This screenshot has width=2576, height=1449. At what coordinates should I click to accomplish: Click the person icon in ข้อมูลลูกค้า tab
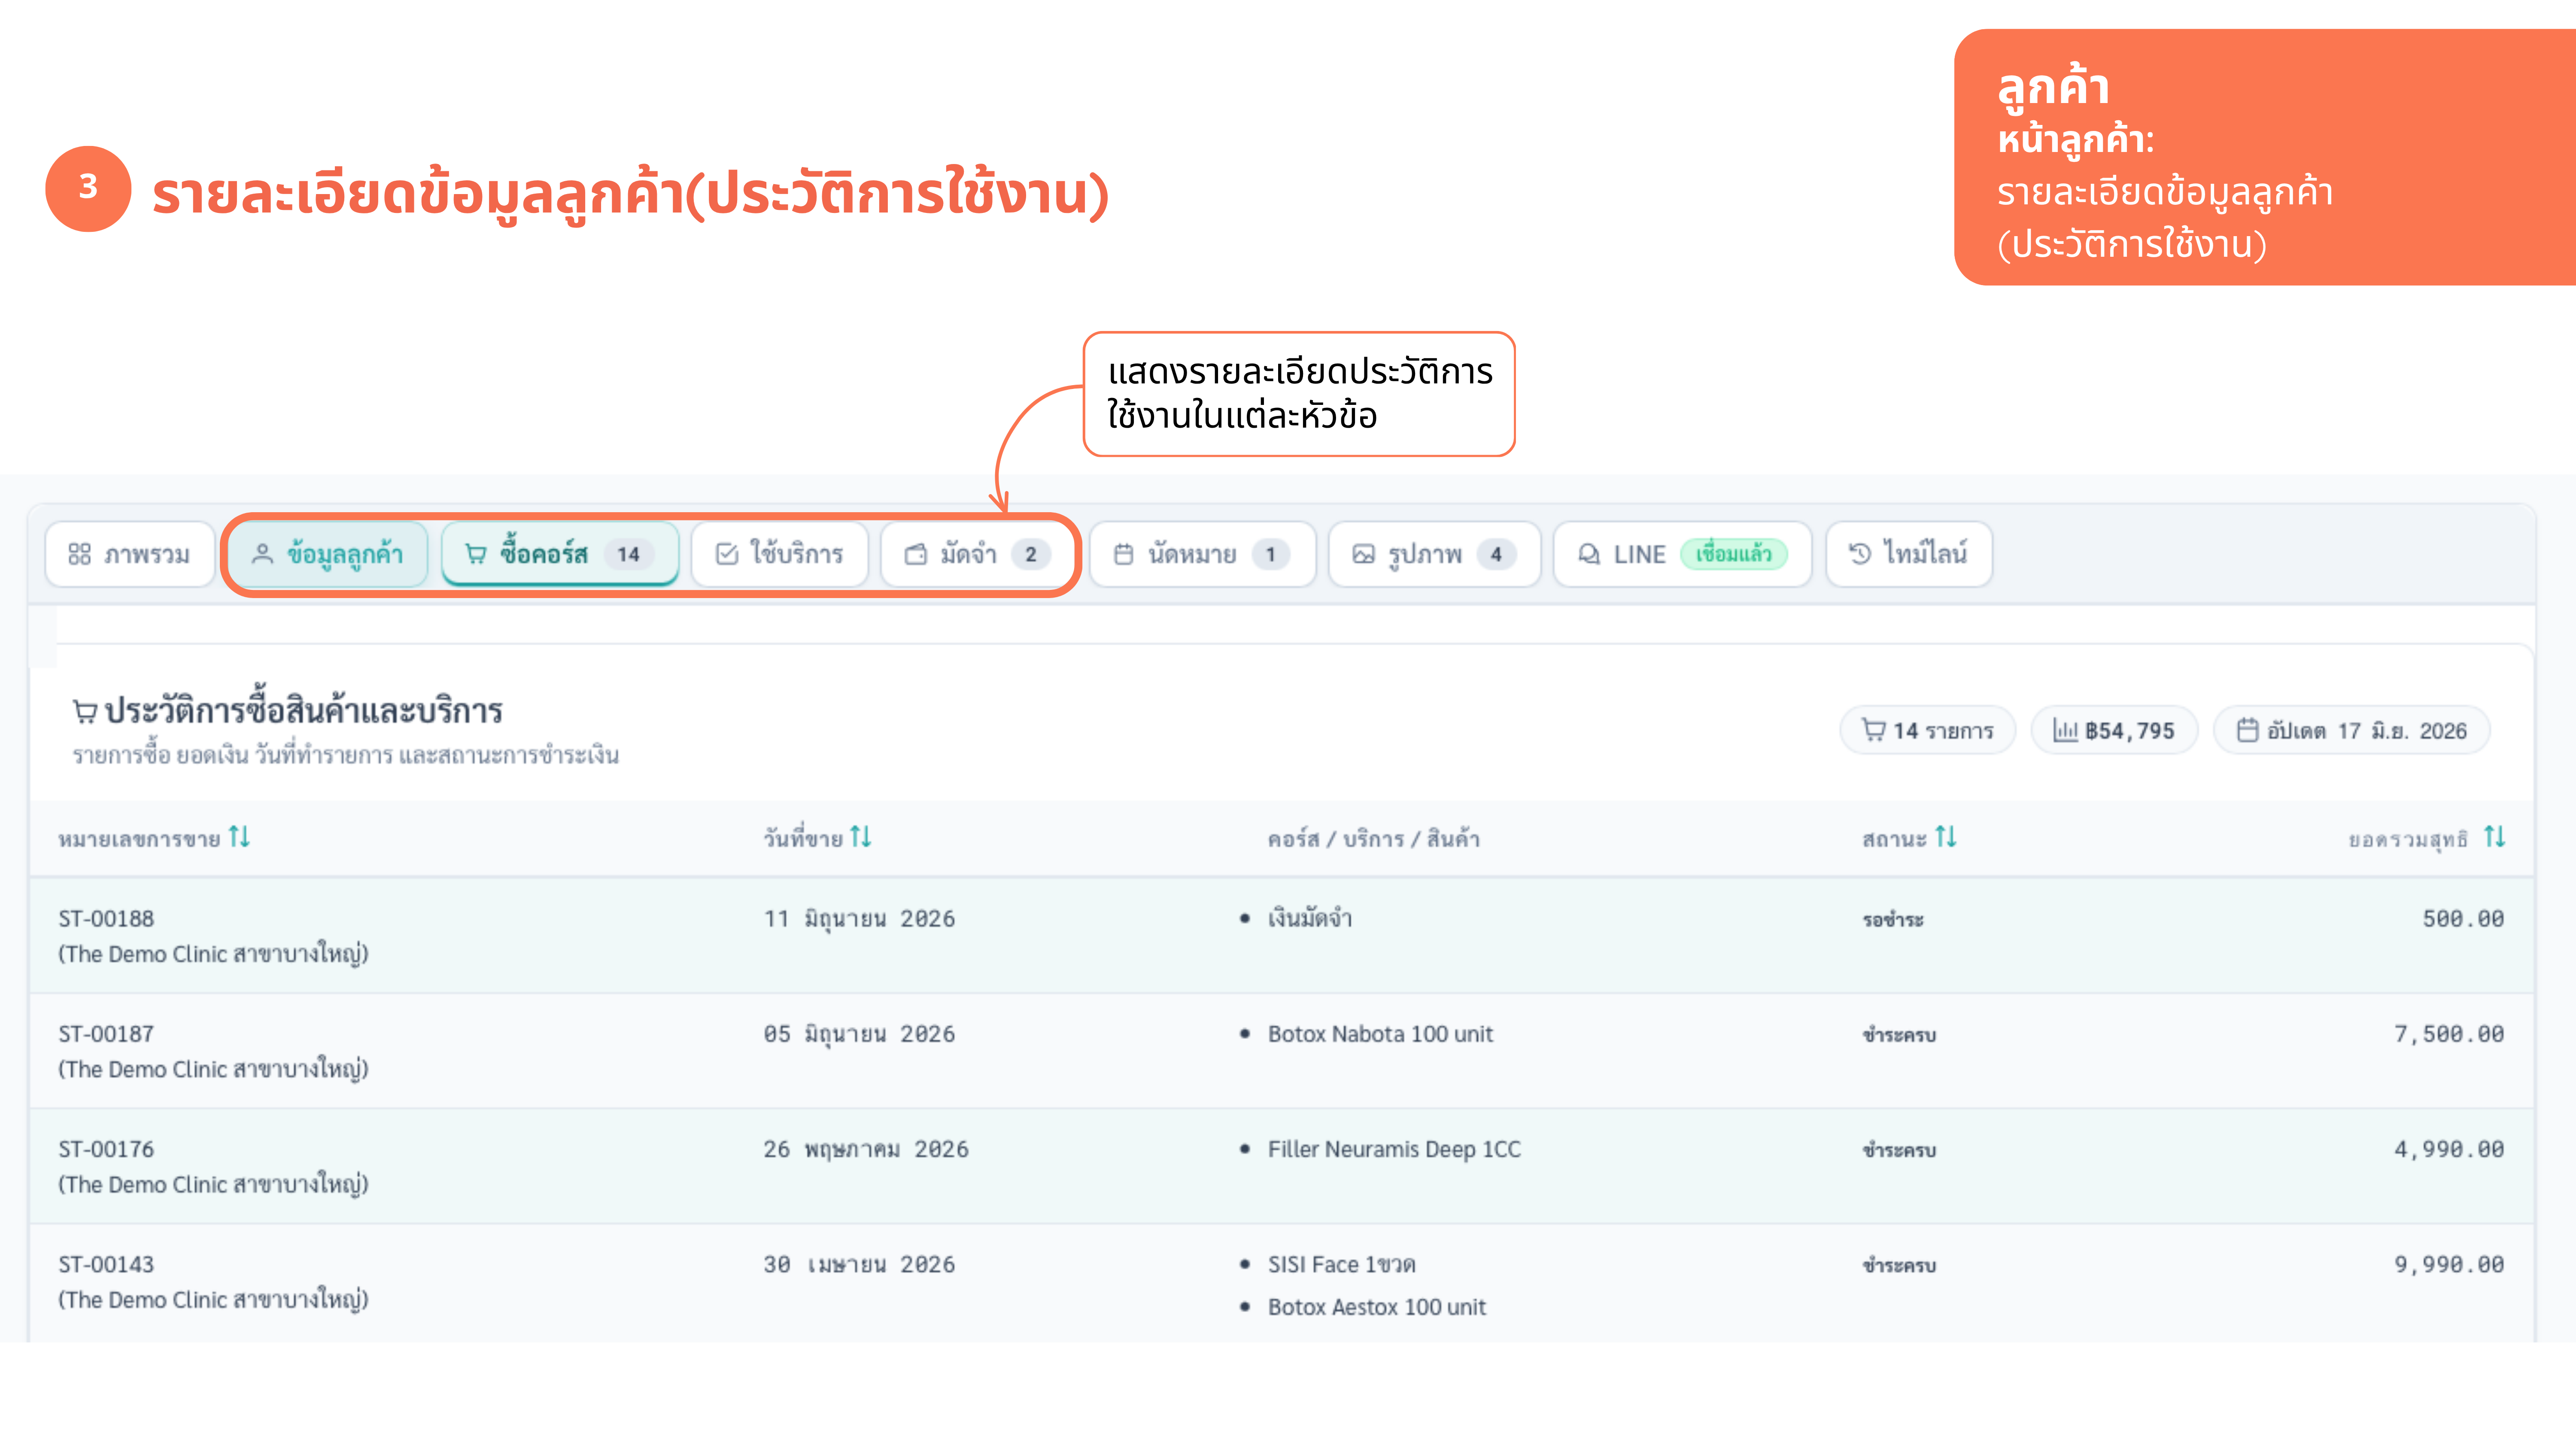[x=262, y=554]
